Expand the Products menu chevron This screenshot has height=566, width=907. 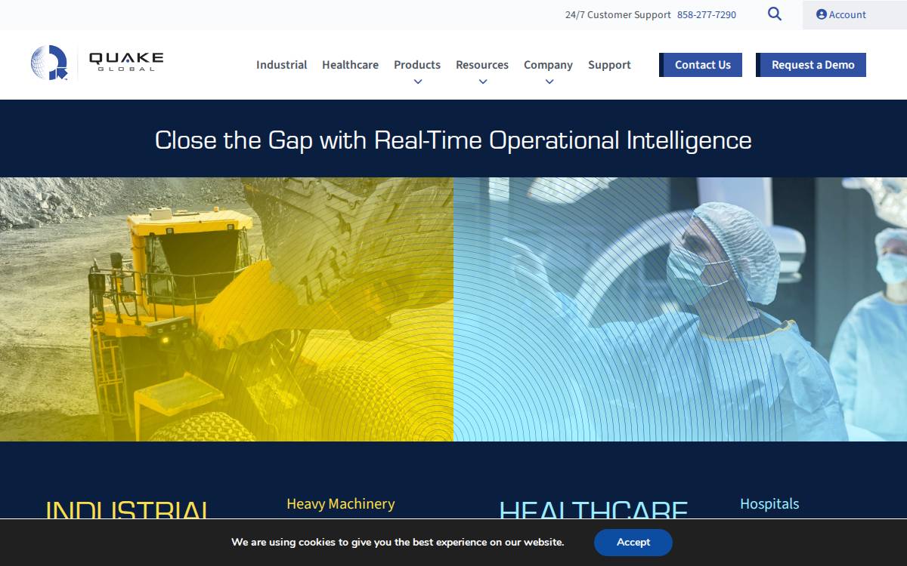tap(417, 82)
